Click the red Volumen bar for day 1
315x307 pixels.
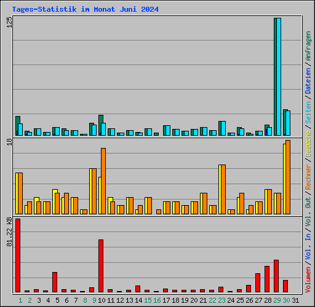pos(18,255)
